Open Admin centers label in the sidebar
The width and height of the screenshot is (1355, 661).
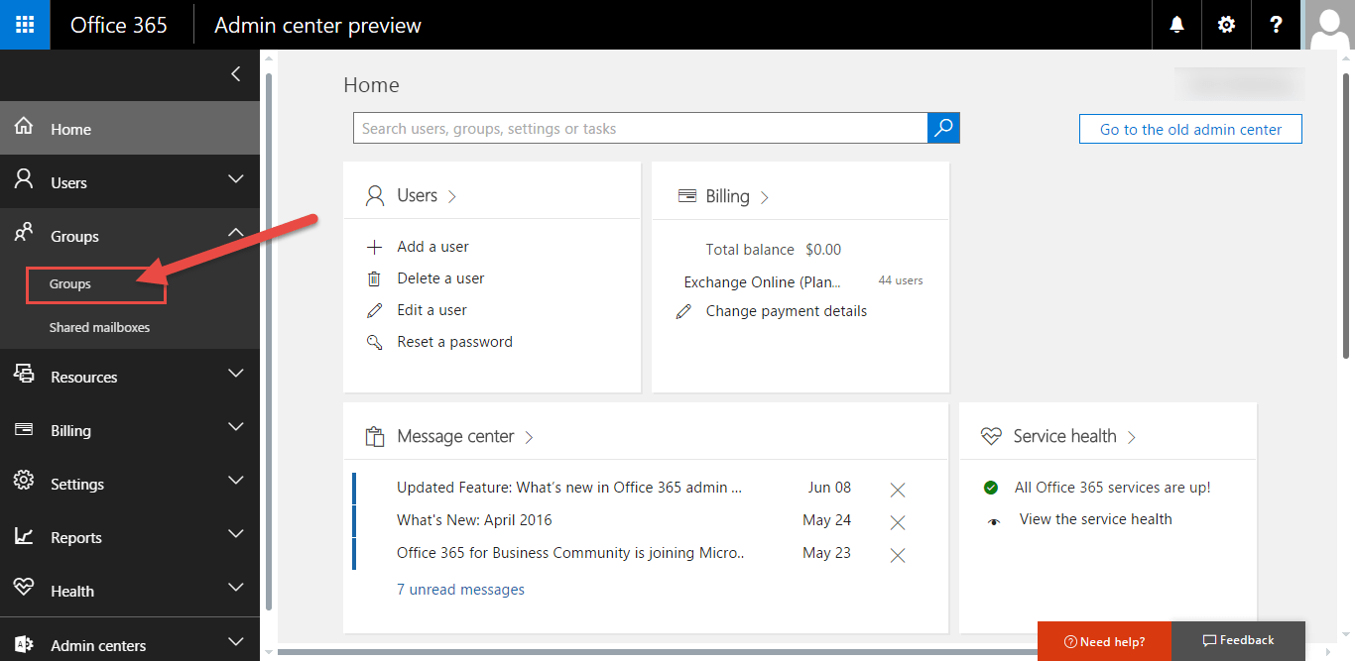98,645
